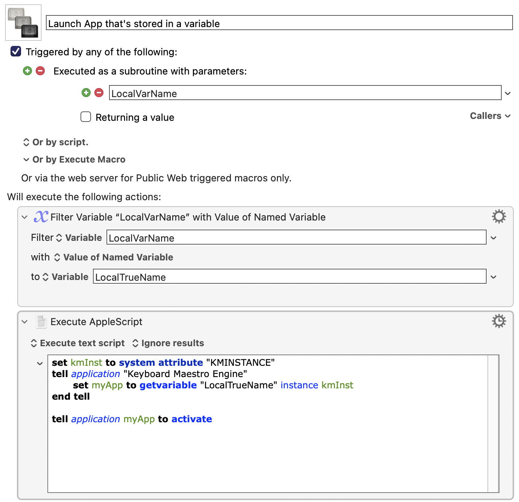Add a parameter next to LocalVarName

[x=86, y=93]
